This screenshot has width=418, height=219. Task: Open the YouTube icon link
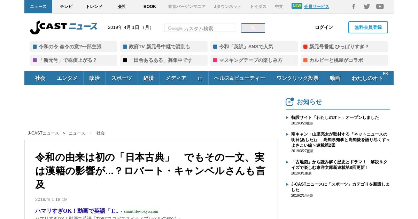pos(380,7)
